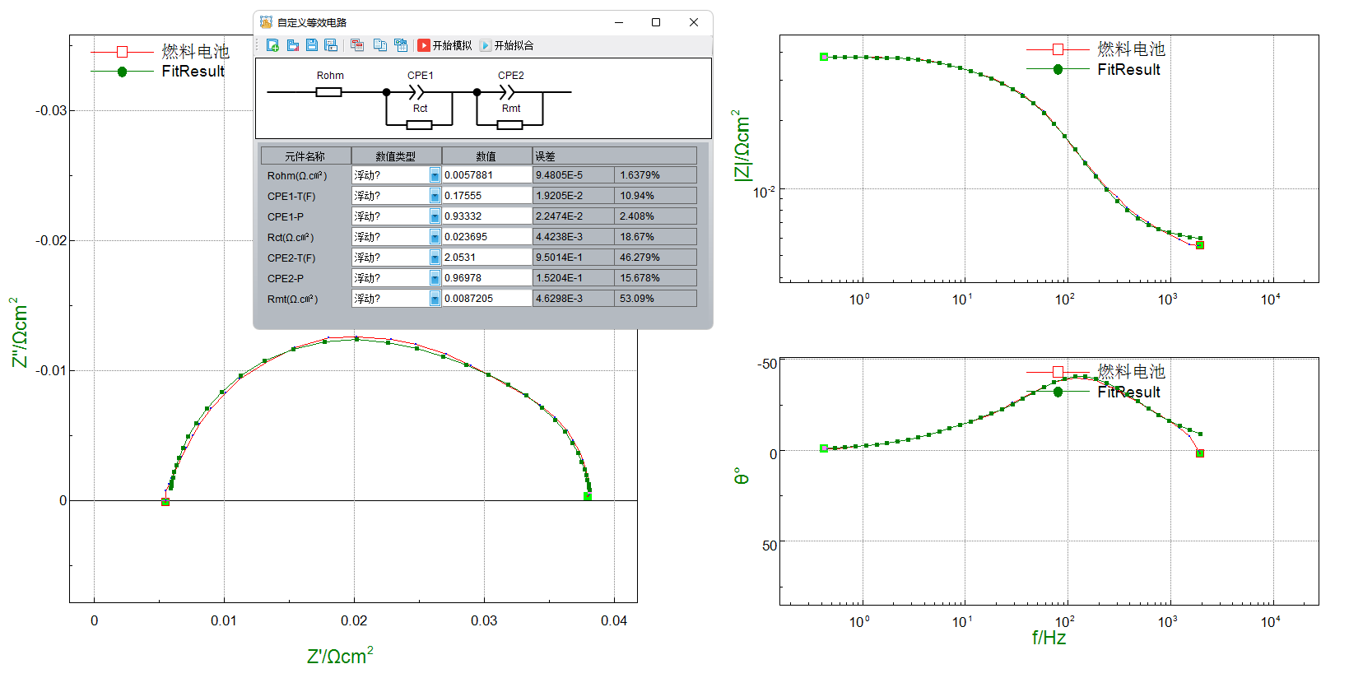Click the 数值类型 column header
The image size is (1349, 678).
click(x=396, y=156)
